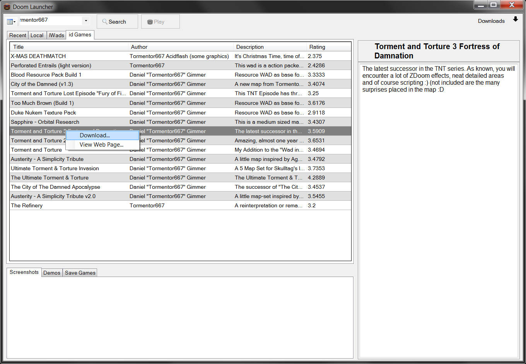This screenshot has height=364, width=526.
Task: Click the downloads arrow icon
Action: pyautogui.click(x=515, y=19)
